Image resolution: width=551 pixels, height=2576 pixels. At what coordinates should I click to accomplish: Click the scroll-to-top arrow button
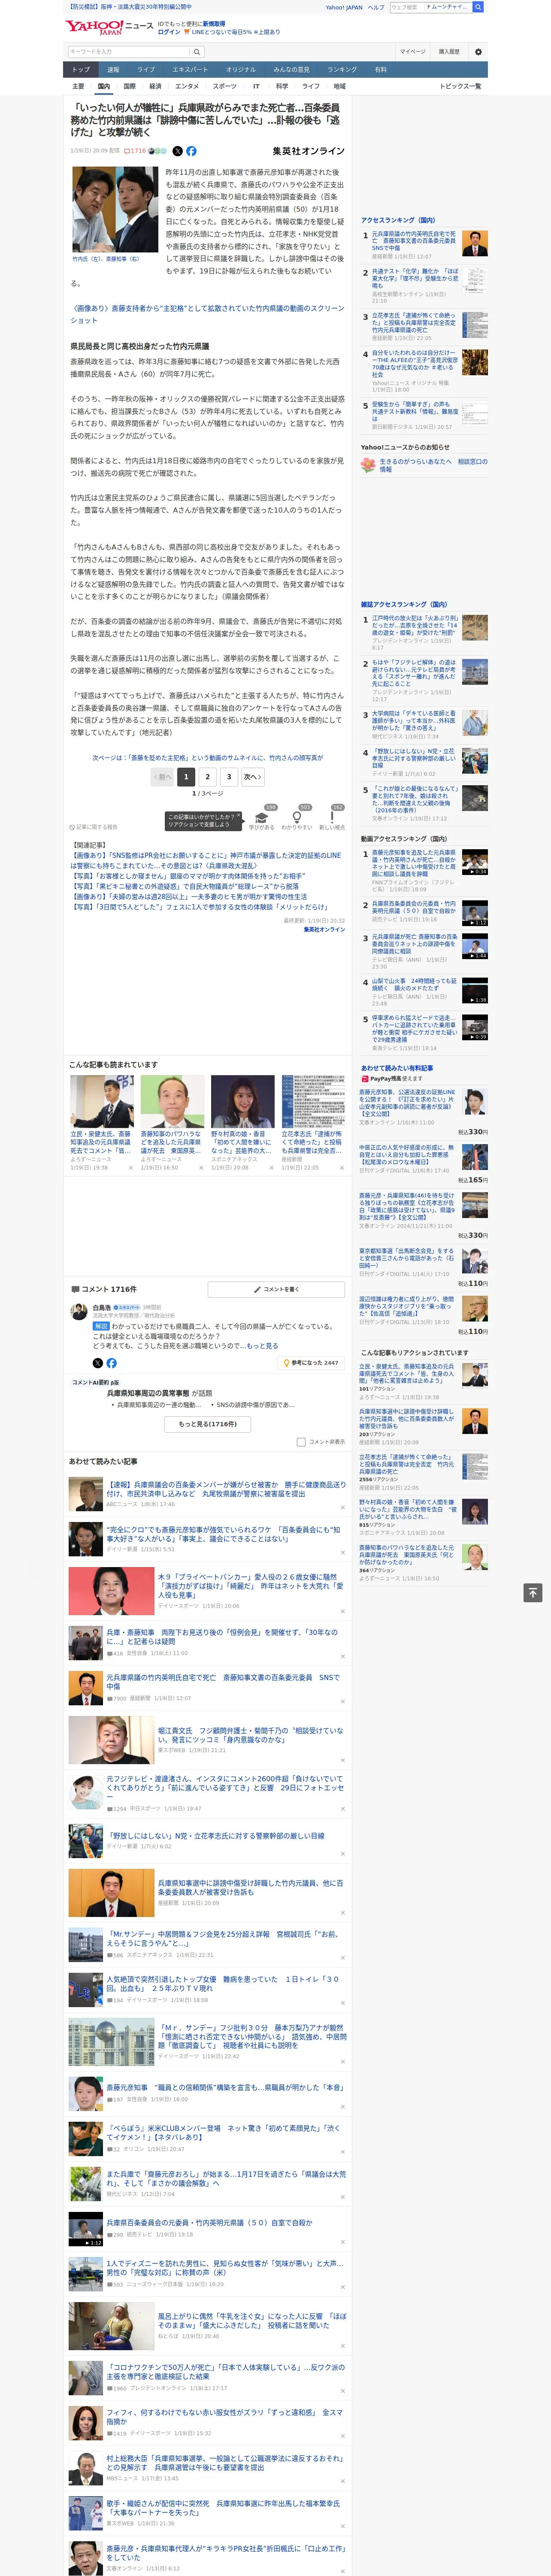click(532, 1592)
